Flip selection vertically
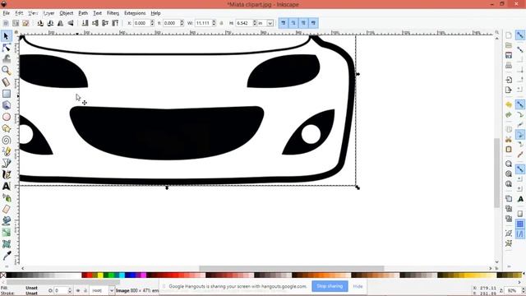 pyautogui.click(x=71, y=23)
